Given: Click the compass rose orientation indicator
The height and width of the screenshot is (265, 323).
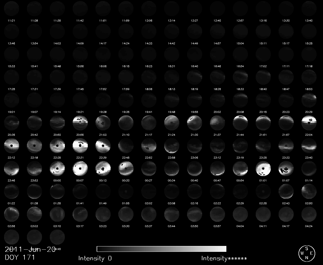Looking at the screenshot, I should (x=307, y=253).
